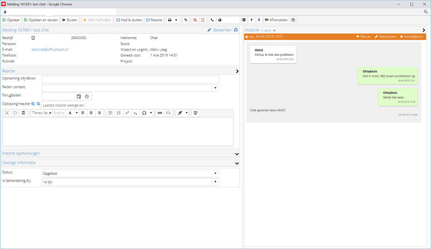Viewport: 431px width, 249px height.
Task: Open the testchat@officeheart.nl email link
Action: [50, 49]
